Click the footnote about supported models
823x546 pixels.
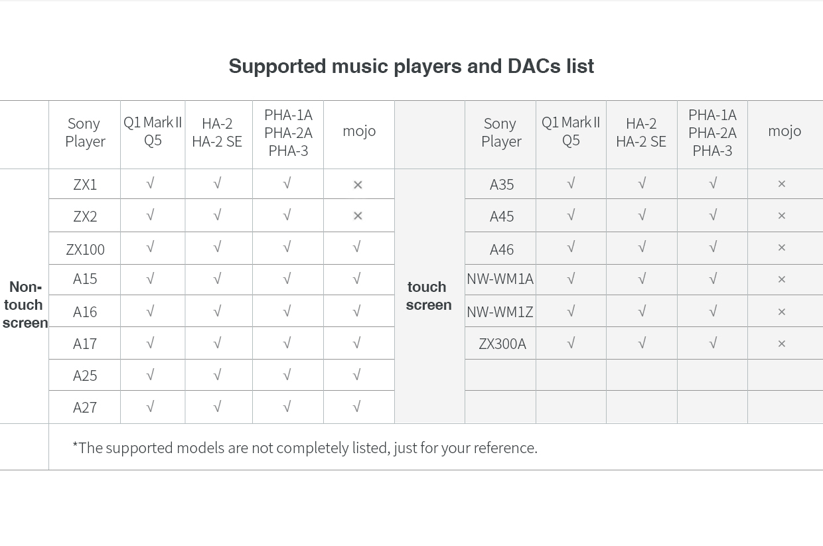click(305, 448)
